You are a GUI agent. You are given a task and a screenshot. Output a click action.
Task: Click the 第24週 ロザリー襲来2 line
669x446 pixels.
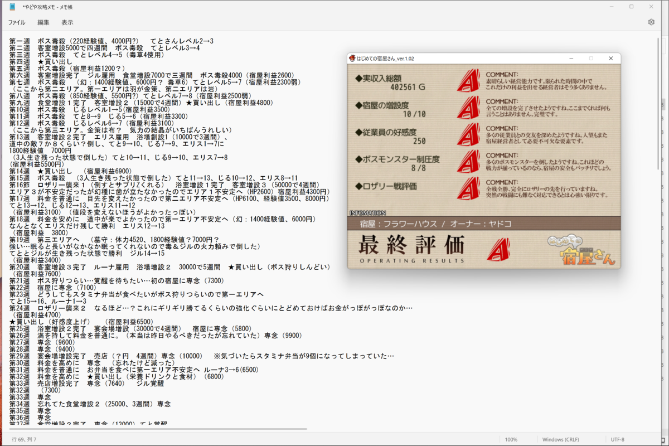click(x=211, y=308)
